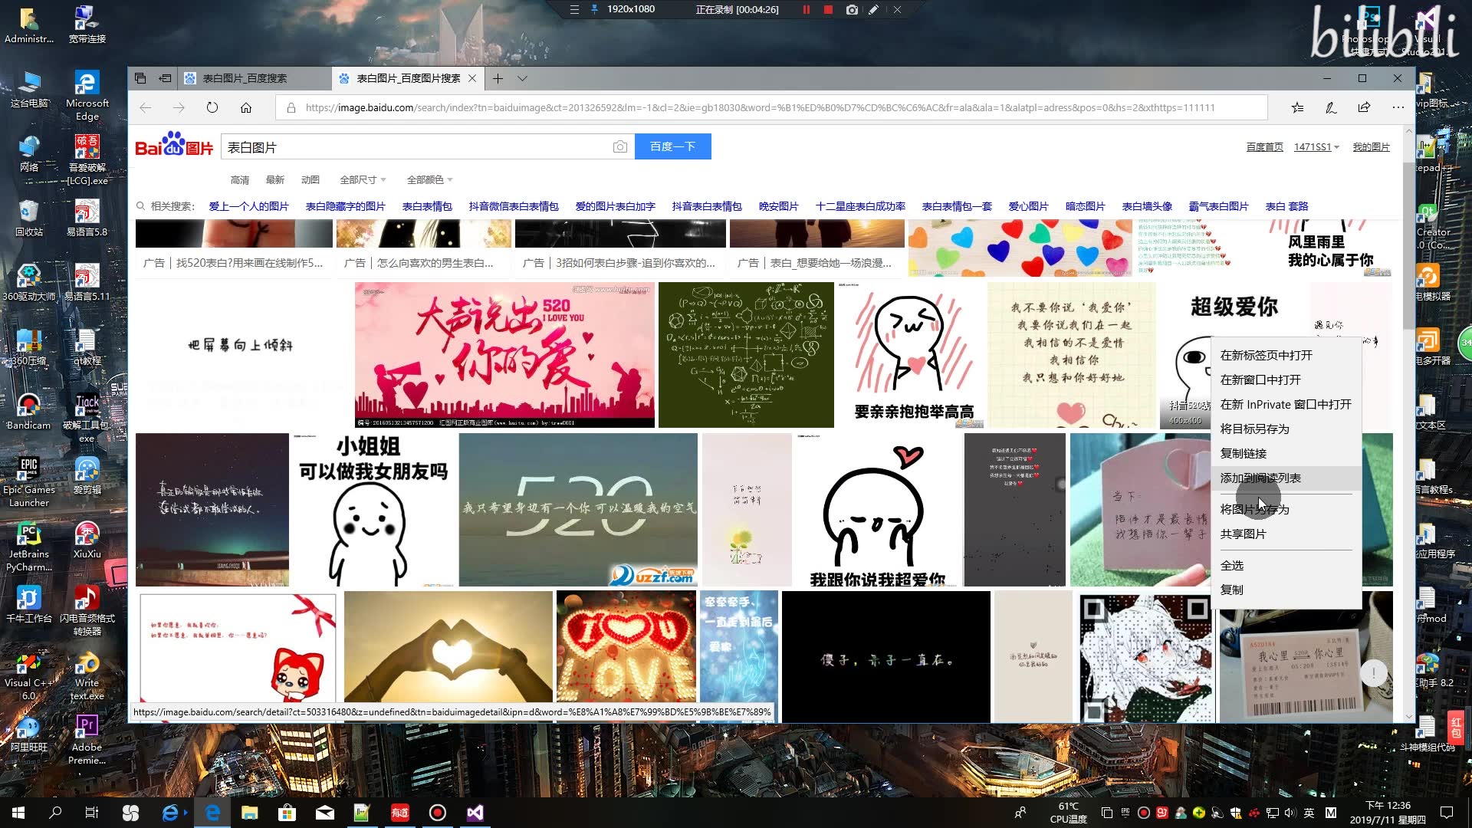Screen dimensions: 1472x828
Task: Click the browser forward arrow
Action: 179,107
